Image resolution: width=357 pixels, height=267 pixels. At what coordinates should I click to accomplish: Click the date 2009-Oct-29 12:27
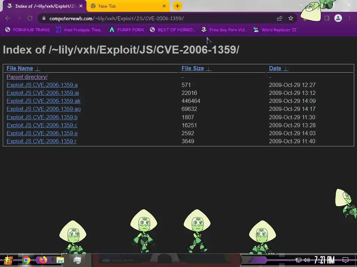(293, 85)
